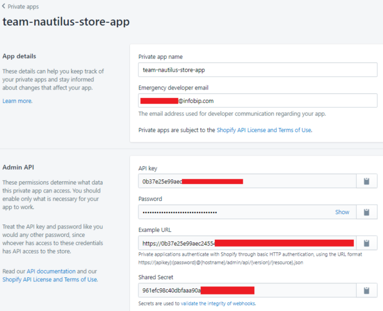Focus the Emergency developer email field
The height and width of the screenshot is (311, 383).
[258, 100]
